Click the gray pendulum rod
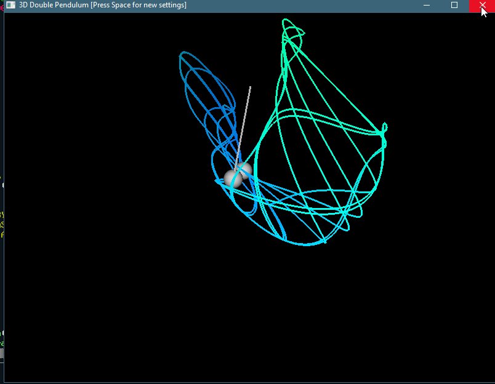Viewport: 495px width, 384px height. click(x=243, y=128)
